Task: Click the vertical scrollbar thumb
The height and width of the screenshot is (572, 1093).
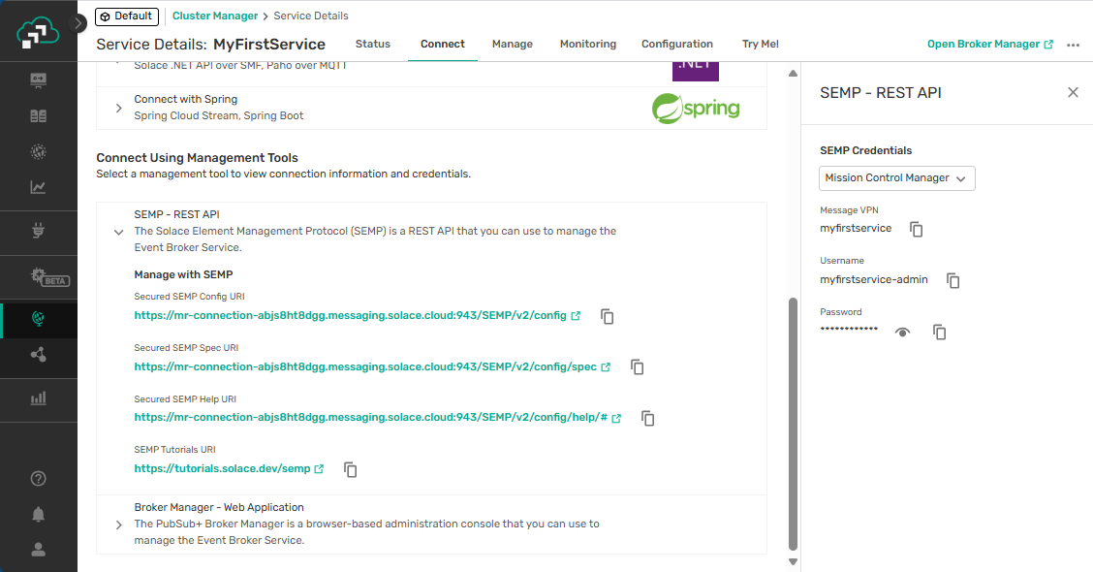Action: point(793,424)
